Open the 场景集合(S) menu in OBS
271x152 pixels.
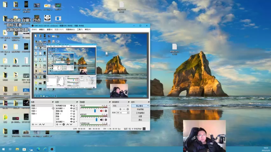70,29
